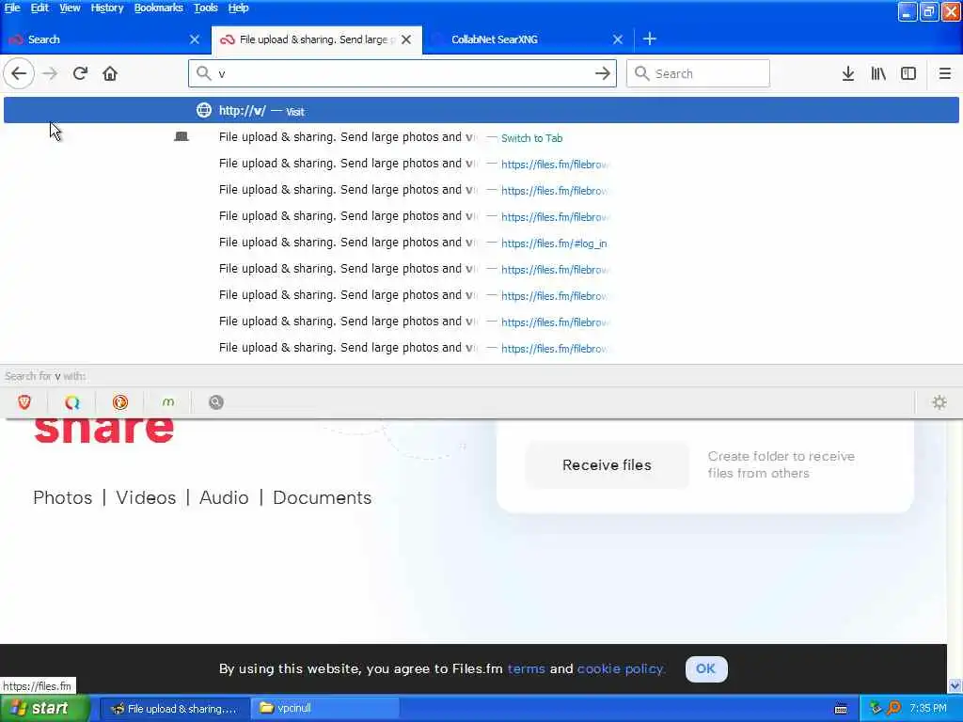Click the Audio link
The width and height of the screenshot is (963, 722).
[x=224, y=497]
